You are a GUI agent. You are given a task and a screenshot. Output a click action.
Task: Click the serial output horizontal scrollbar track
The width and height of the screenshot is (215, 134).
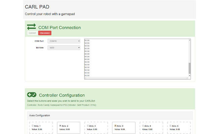click(x=136, y=78)
